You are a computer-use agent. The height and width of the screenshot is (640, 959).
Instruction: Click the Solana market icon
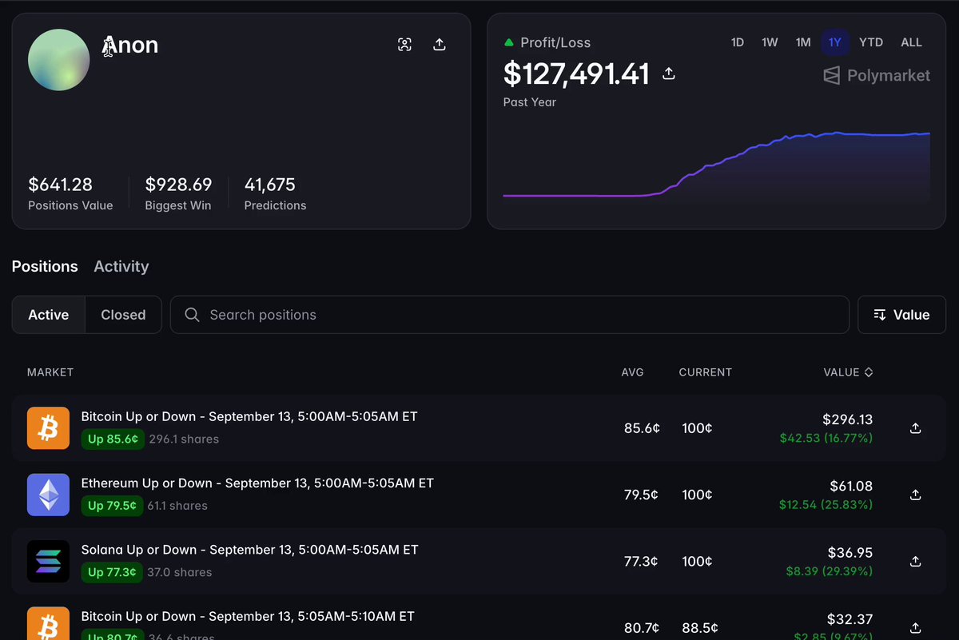[x=48, y=561]
